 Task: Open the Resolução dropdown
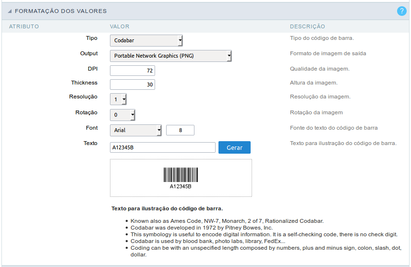(119, 99)
